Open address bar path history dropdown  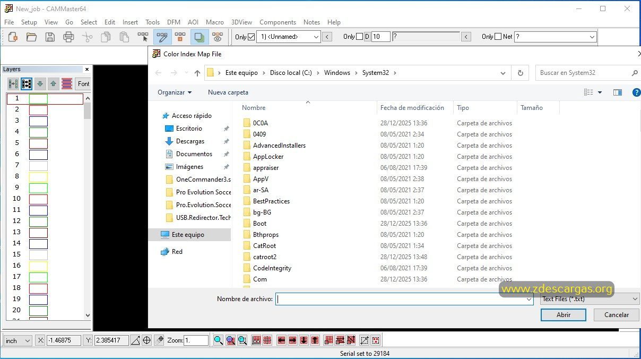(x=503, y=73)
